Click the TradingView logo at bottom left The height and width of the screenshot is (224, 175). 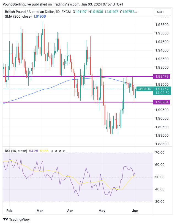16,219
